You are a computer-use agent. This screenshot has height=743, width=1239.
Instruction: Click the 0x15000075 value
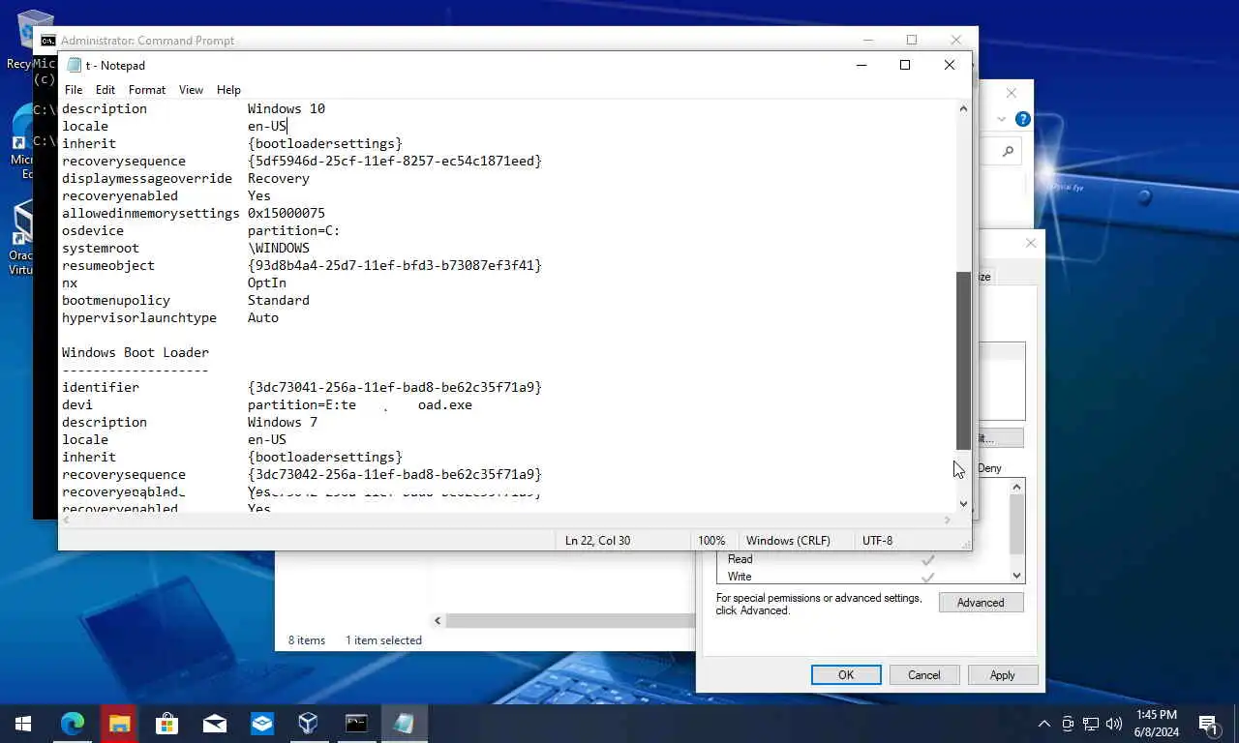point(287,213)
